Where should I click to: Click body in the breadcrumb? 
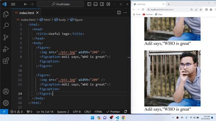[62, 20]
